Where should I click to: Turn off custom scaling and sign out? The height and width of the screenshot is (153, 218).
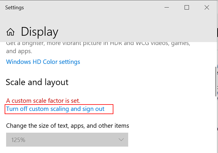pyautogui.click(x=55, y=109)
